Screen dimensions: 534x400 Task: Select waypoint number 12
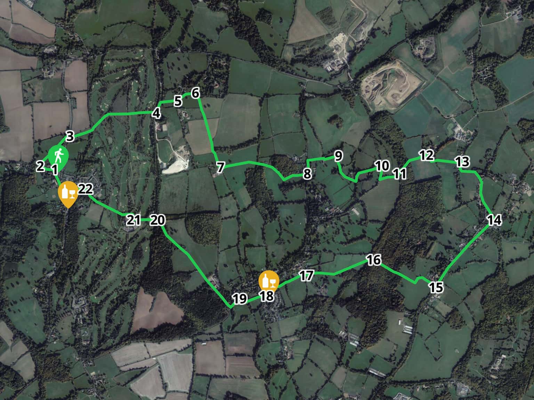pyautogui.click(x=426, y=155)
